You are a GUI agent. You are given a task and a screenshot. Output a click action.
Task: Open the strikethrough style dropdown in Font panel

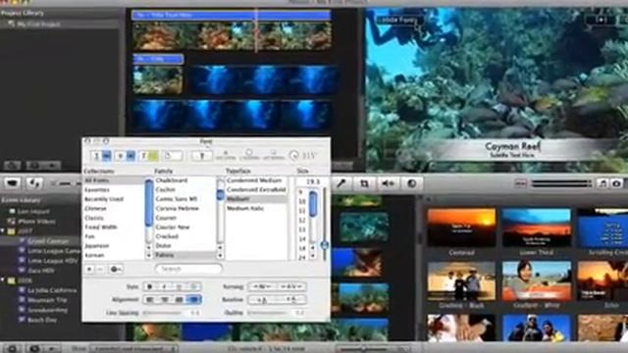point(125,155)
